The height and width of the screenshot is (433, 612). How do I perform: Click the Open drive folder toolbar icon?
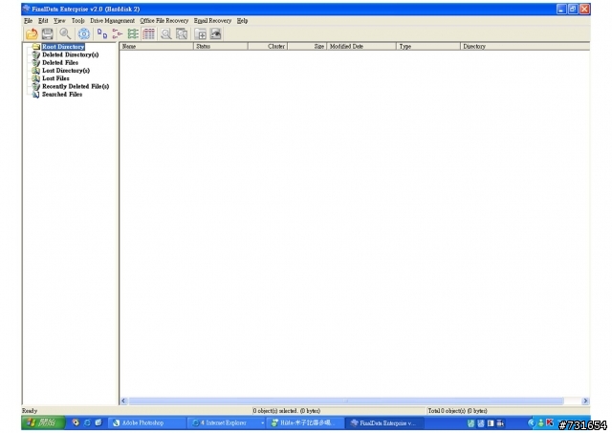click(32, 34)
